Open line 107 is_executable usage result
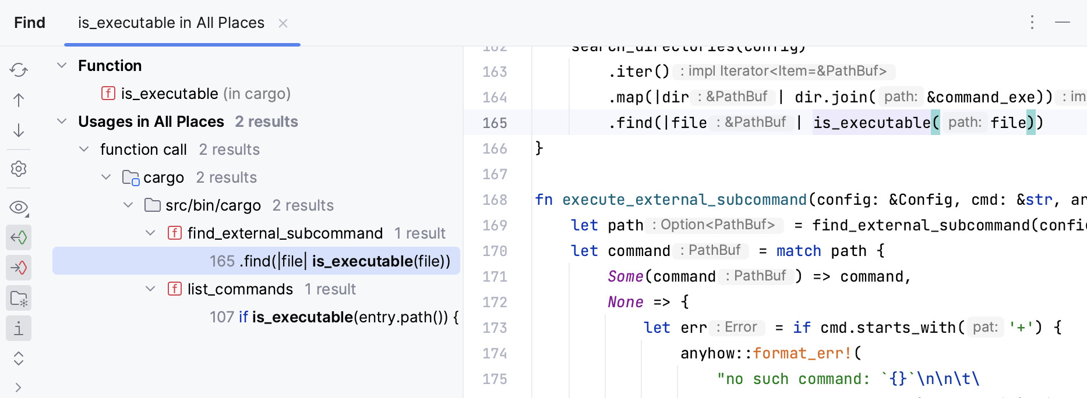 [x=334, y=317]
